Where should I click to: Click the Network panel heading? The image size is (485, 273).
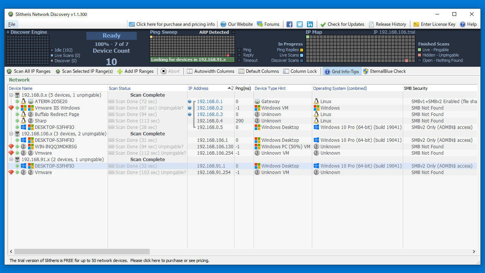[19, 80]
